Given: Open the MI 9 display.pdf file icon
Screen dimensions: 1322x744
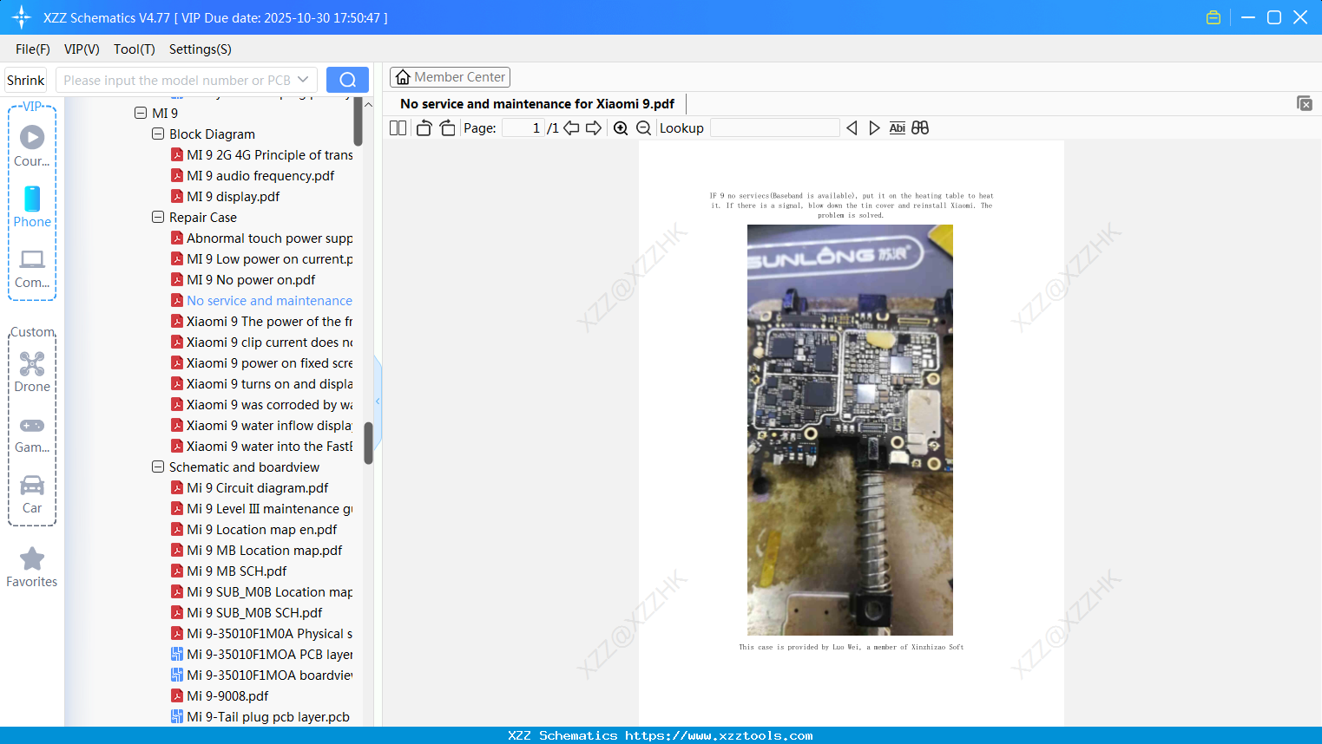Looking at the screenshot, I should click(x=177, y=197).
